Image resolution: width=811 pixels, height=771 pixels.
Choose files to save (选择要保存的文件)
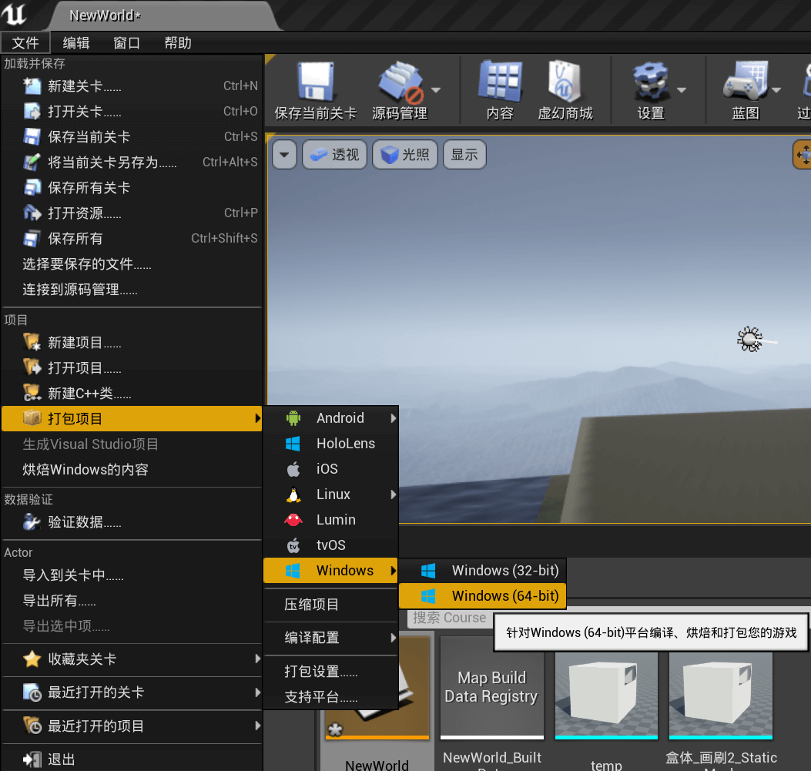pyautogui.click(x=132, y=263)
